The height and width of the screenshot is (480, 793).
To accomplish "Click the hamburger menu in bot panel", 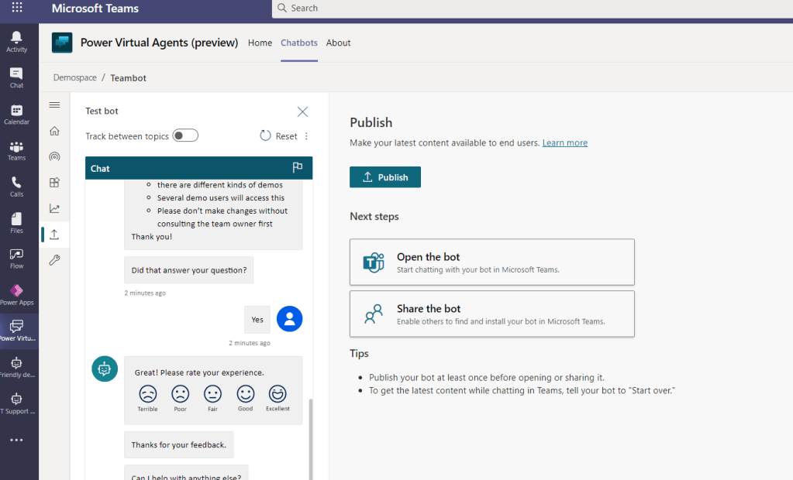I will point(54,105).
